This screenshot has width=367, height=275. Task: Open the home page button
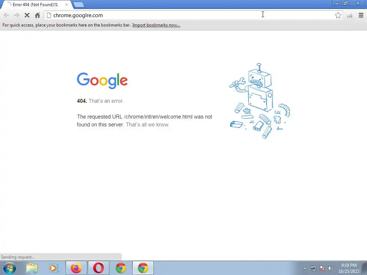click(37, 15)
